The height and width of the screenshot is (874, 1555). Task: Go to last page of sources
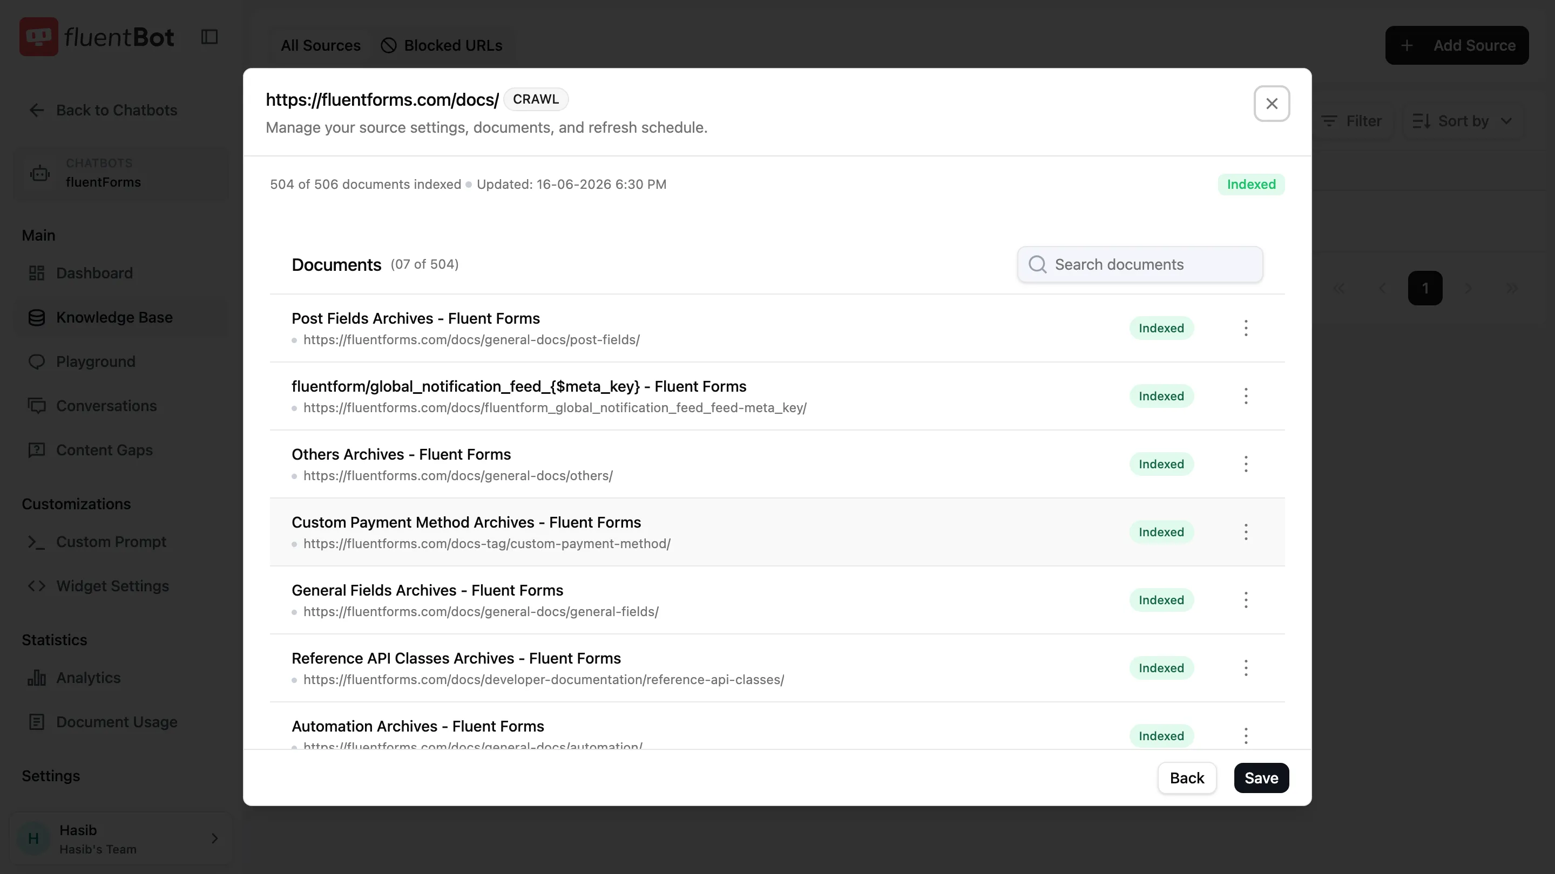click(x=1512, y=288)
